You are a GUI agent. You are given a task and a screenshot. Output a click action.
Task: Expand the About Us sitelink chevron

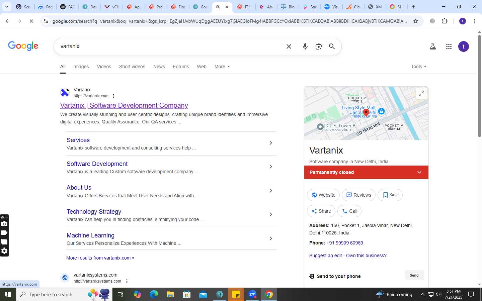point(271,191)
